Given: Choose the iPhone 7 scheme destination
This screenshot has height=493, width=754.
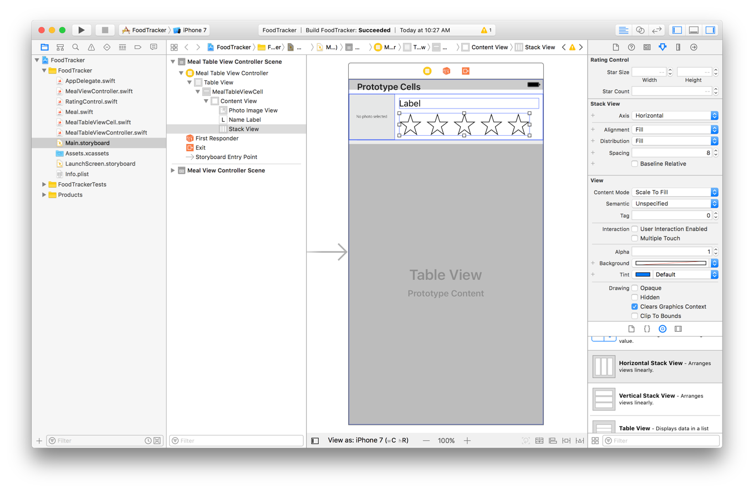Looking at the screenshot, I should (191, 30).
